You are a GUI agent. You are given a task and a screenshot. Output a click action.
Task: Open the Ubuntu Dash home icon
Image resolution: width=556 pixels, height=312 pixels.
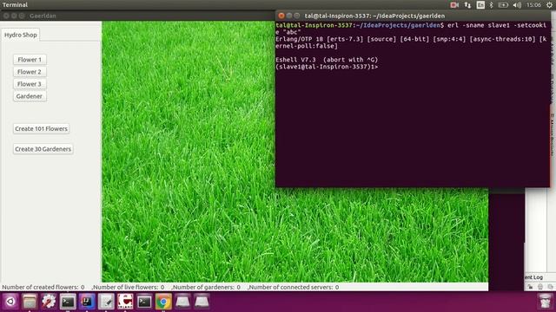pos(10,302)
